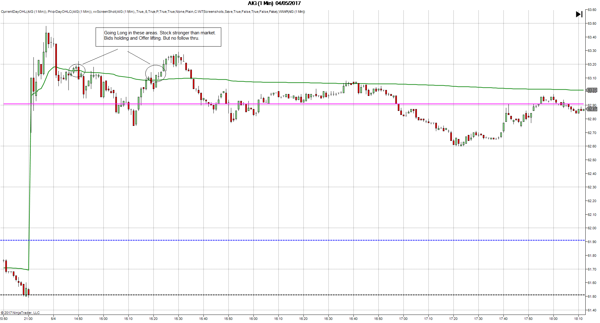Click the 15:40 time axis label
This screenshot has height=323, width=600.
203,319
